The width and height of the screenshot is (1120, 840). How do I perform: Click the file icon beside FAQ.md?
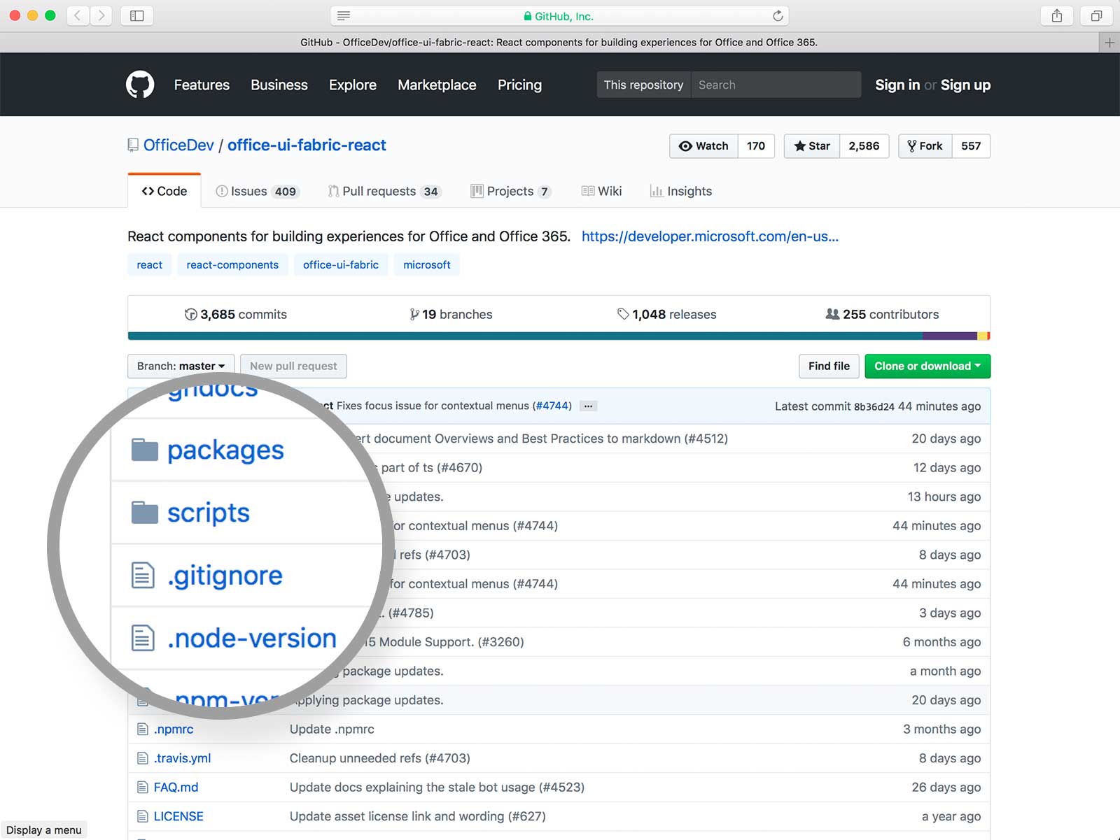(x=143, y=788)
